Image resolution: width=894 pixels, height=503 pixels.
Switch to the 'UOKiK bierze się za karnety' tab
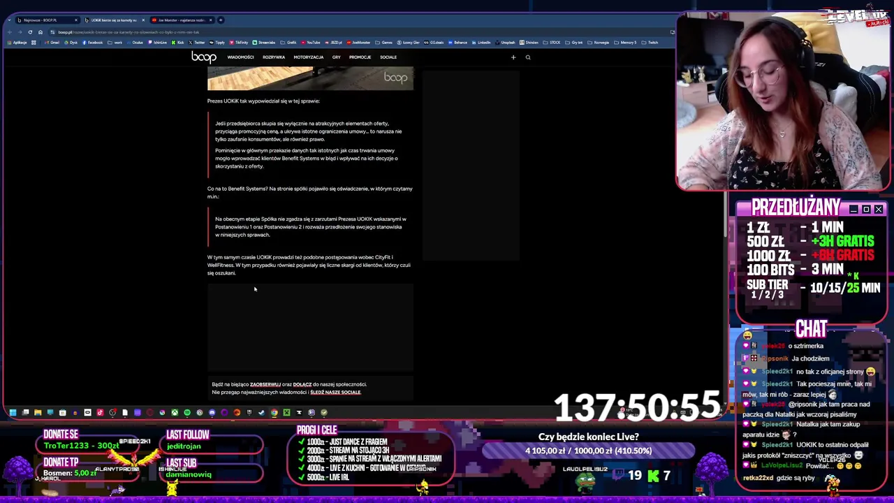pos(115,20)
